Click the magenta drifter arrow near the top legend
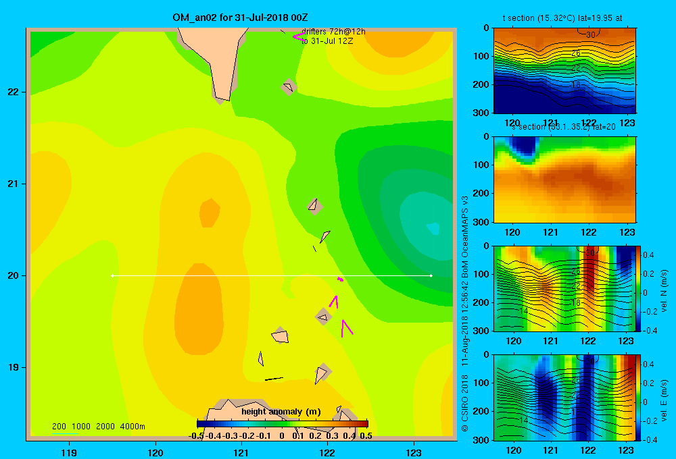The height and width of the screenshot is (459, 676). click(x=298, y=36)
